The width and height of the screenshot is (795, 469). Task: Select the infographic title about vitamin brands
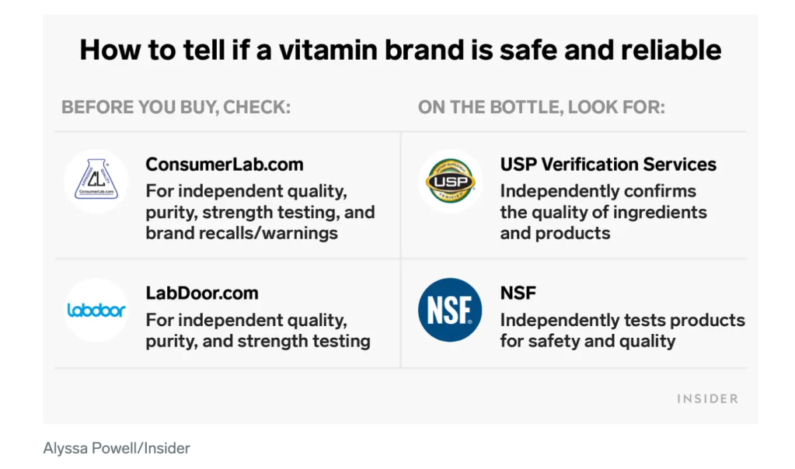pos(400,50)
